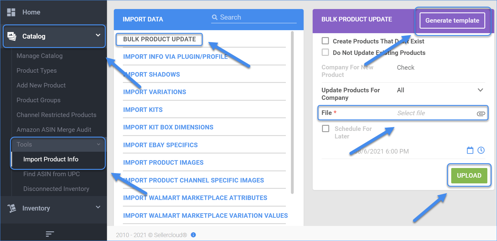Open Product Groups
Viewport: 497px width, 241px height.
click(38, 100)
